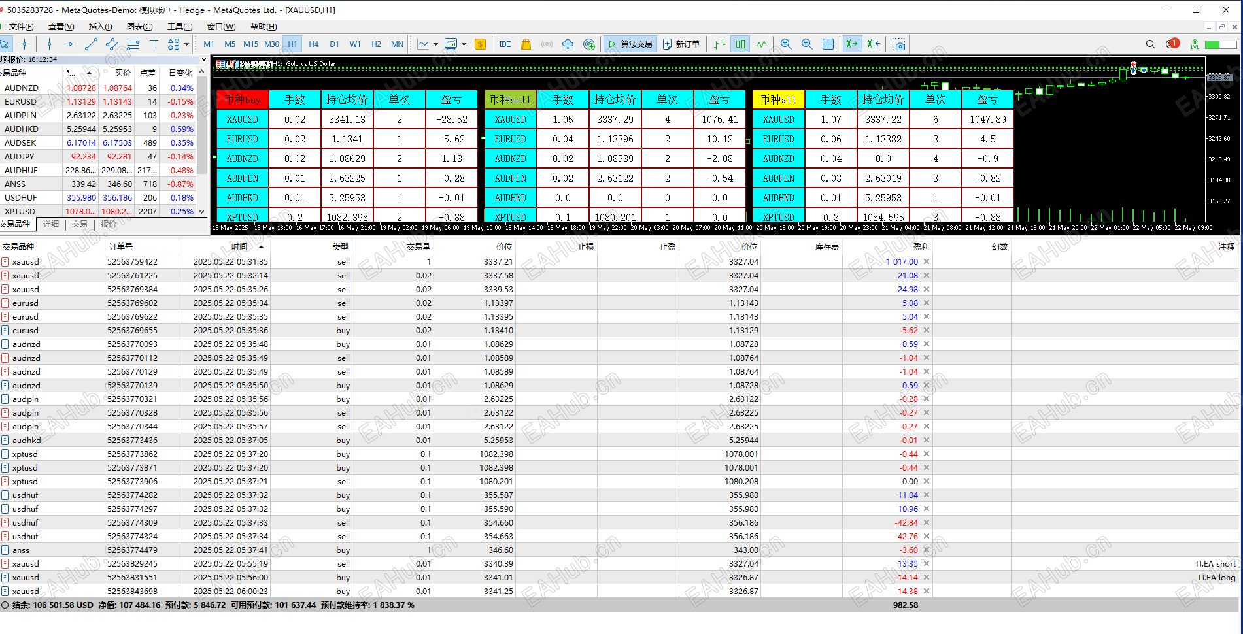Open the IDE MetaEditor button

point(505,44)
